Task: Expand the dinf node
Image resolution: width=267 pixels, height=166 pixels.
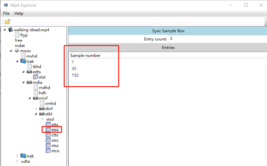Action: click(x=36, y=108)
